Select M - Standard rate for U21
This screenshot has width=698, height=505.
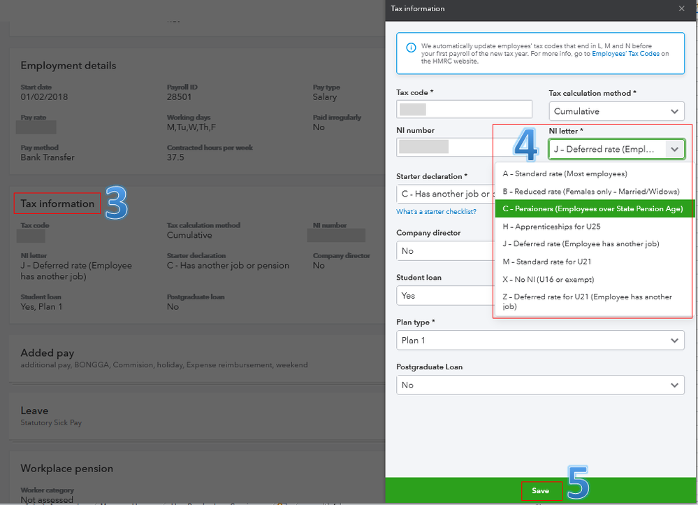point(593,262)
